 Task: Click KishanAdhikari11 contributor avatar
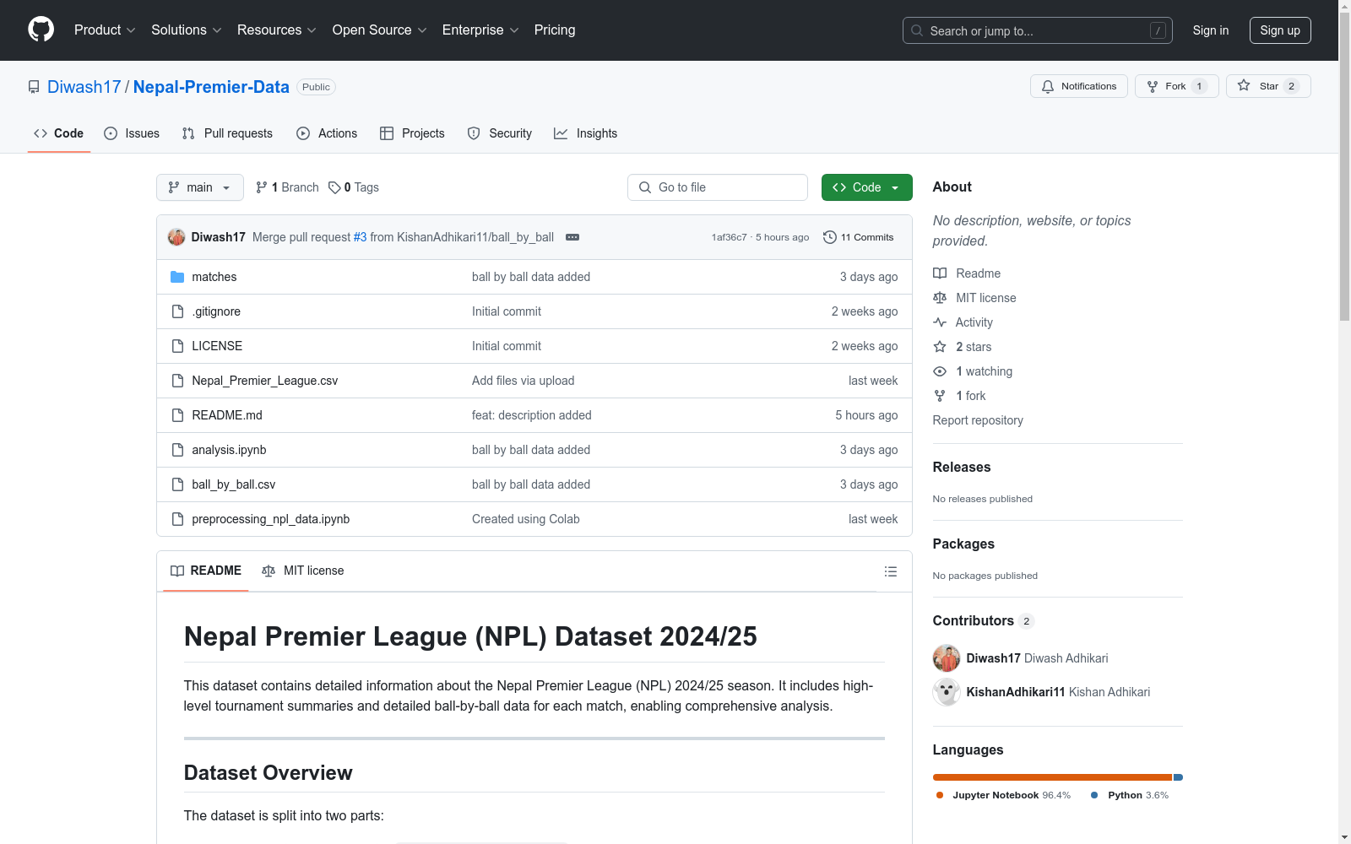click(x=947, y=692)
